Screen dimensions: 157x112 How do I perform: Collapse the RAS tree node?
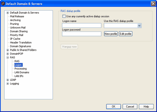(7, 58)
